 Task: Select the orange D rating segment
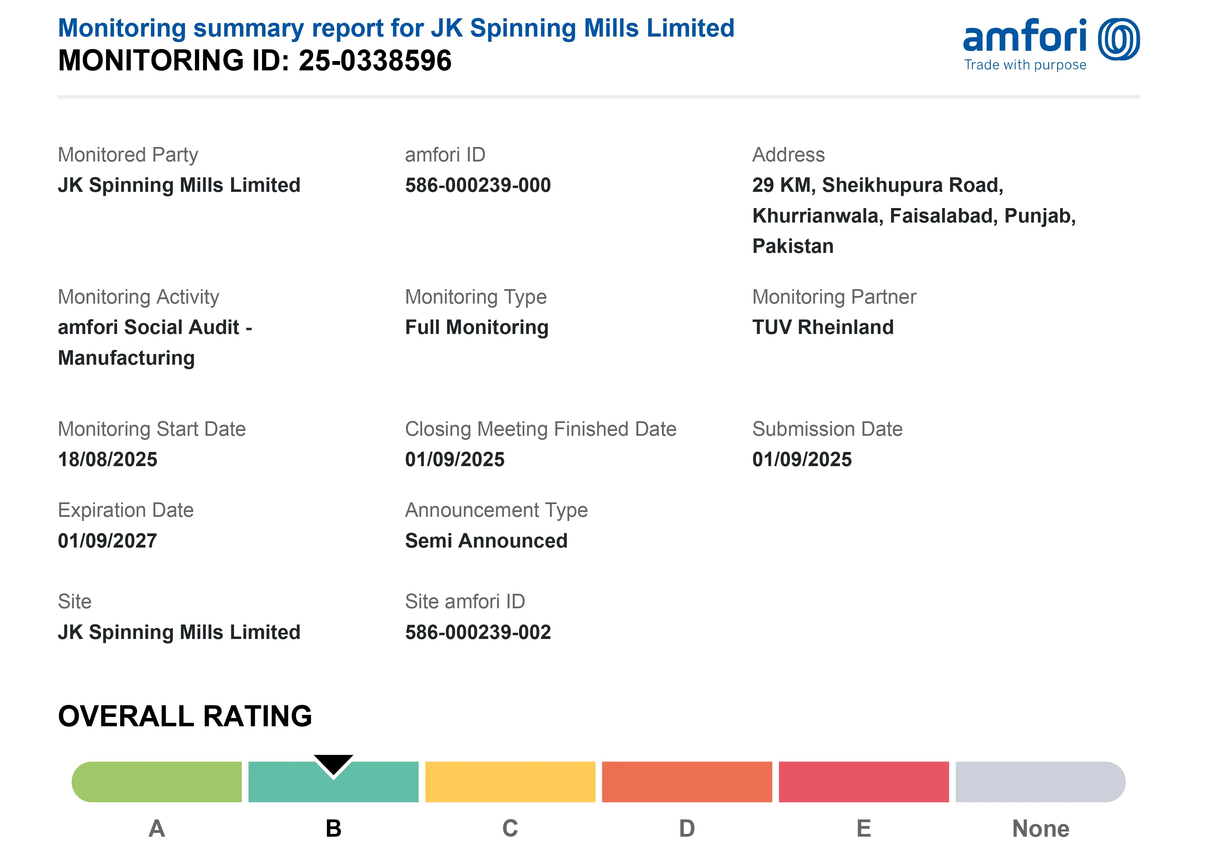(x=687, y=782)
